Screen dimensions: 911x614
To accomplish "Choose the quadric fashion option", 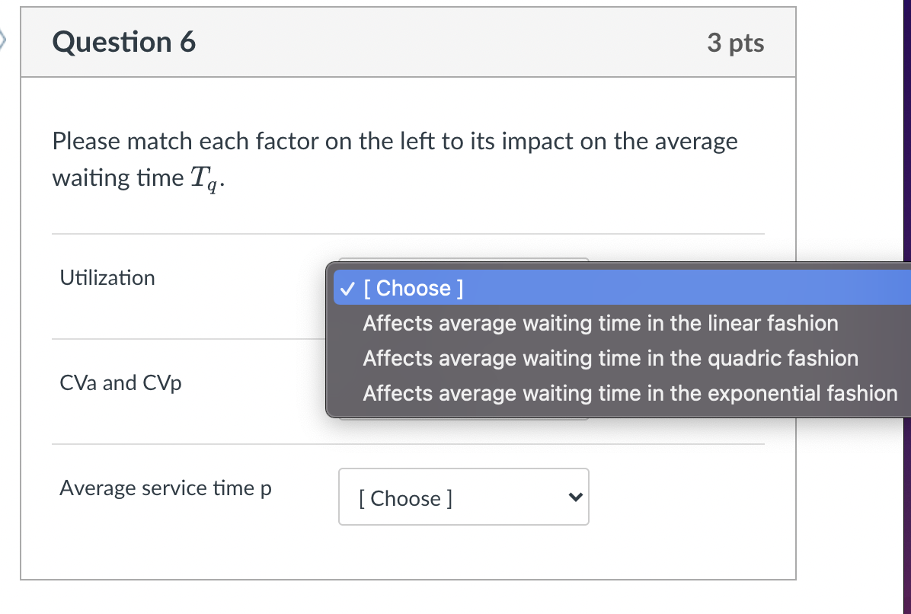I will 610,359.
